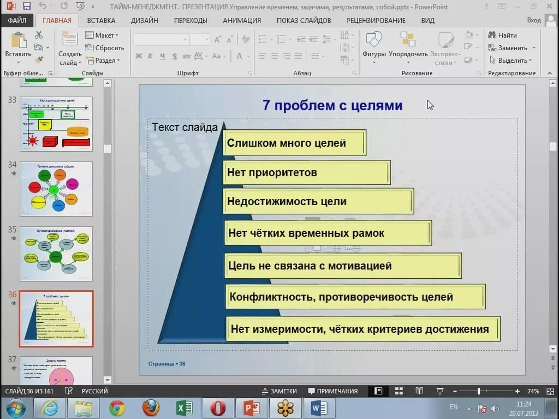This screenshot has height=419, width=559.
Task: Switch to the АНИМАЦИЯ tab
Action: point(242,20)
